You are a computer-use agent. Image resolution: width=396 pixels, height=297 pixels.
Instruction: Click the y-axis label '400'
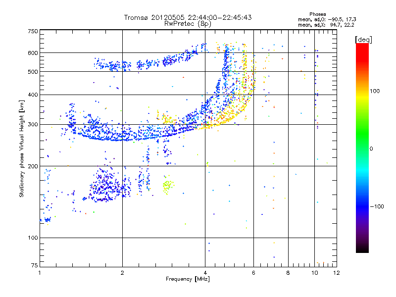click(x=33, y=95)
